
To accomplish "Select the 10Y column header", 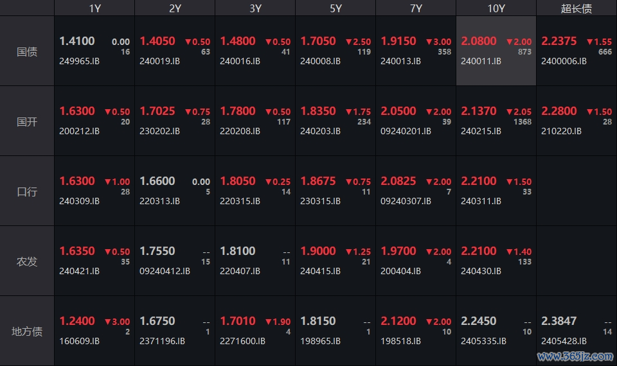I will click(x=496, y=8).
